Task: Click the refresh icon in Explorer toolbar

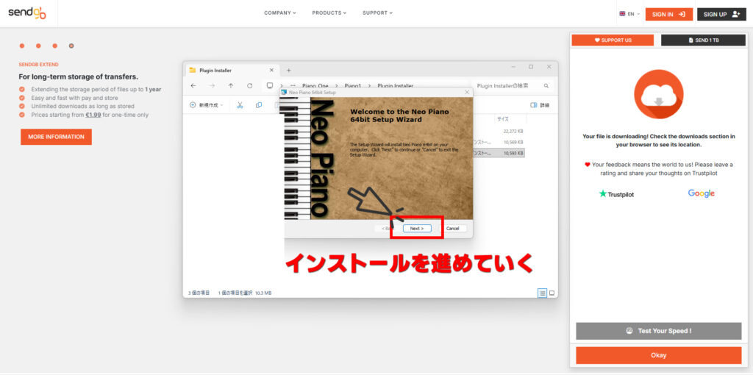Action: tap(250, 86)
